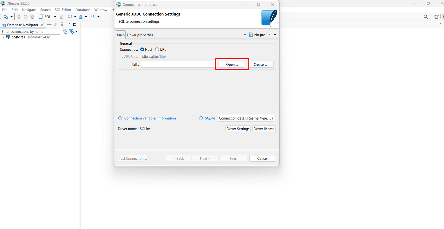
Task: Click the database tools boxes icon
Action: point(81,17)
